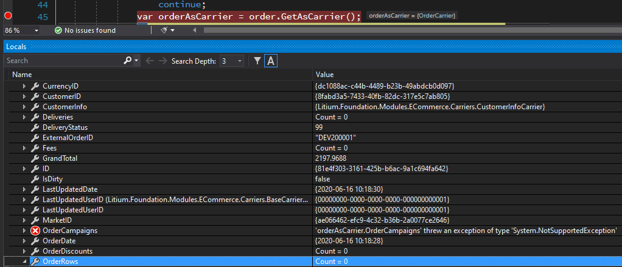Image resolution: width=622 pixels, height=267 pixels.
Task: Toggle the selected OrderRows expander
Action: [24, 262]
